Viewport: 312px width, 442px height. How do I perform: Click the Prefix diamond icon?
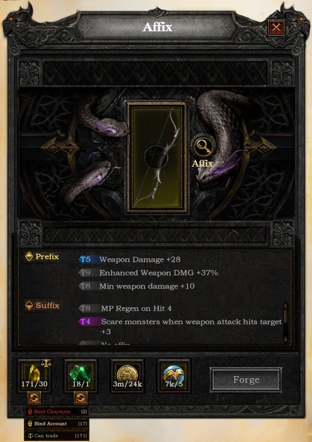click(29, 257)
